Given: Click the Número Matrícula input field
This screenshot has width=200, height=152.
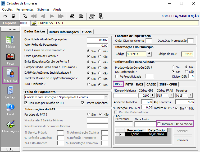Looking at the screenshot, I should pos(125,95).
